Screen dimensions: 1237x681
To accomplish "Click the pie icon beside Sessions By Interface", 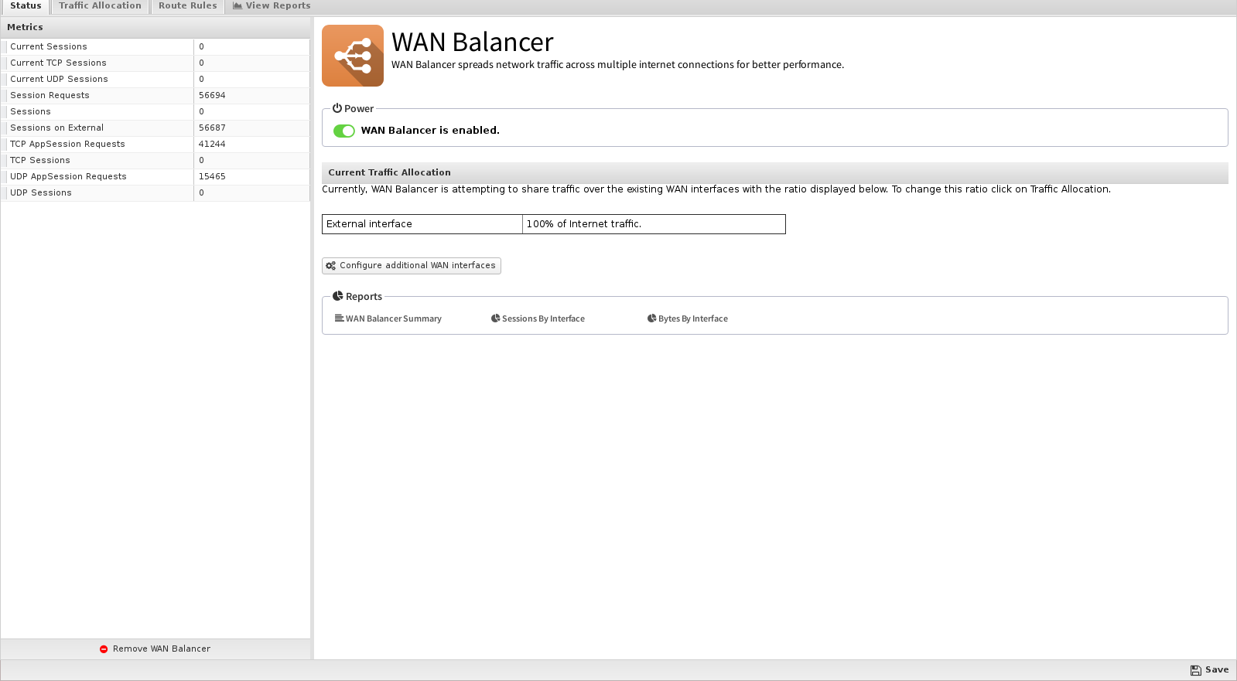I will point(496,318).
